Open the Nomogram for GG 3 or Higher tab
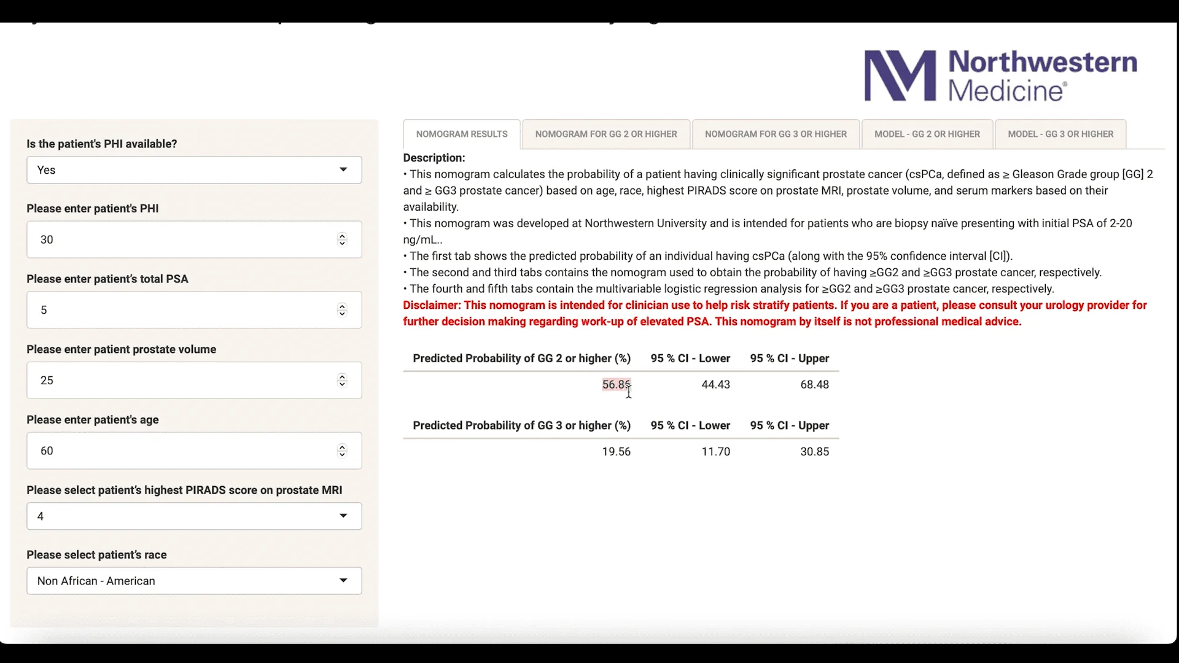The height and width of the screenshot is (663, 1179). pos(776,134)
